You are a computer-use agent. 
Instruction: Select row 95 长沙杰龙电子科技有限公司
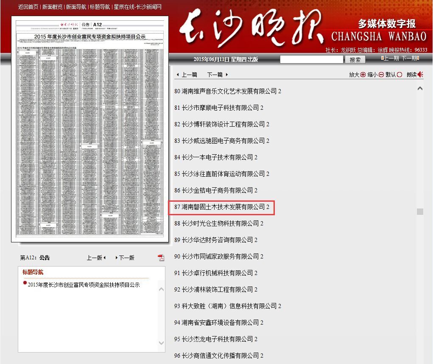[216, 339]
